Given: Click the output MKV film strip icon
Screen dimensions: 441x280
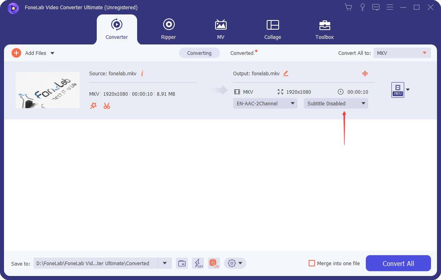Looking at the screenshot, I should (x=237, y=92).
